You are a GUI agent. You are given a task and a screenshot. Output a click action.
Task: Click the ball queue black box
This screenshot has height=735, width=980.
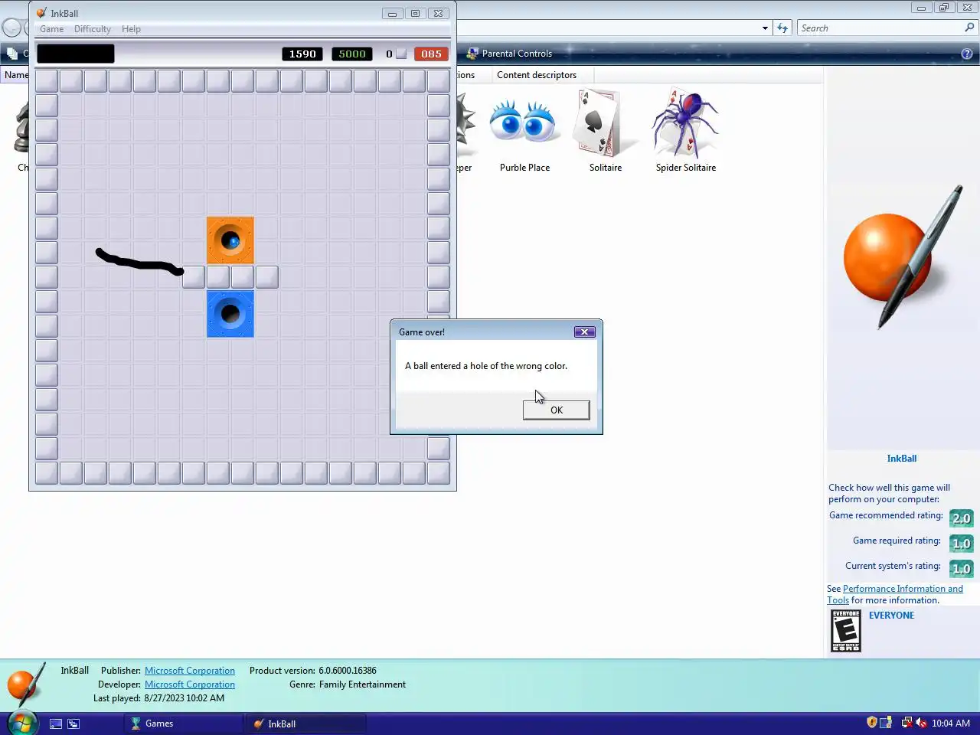pos(76,54)
